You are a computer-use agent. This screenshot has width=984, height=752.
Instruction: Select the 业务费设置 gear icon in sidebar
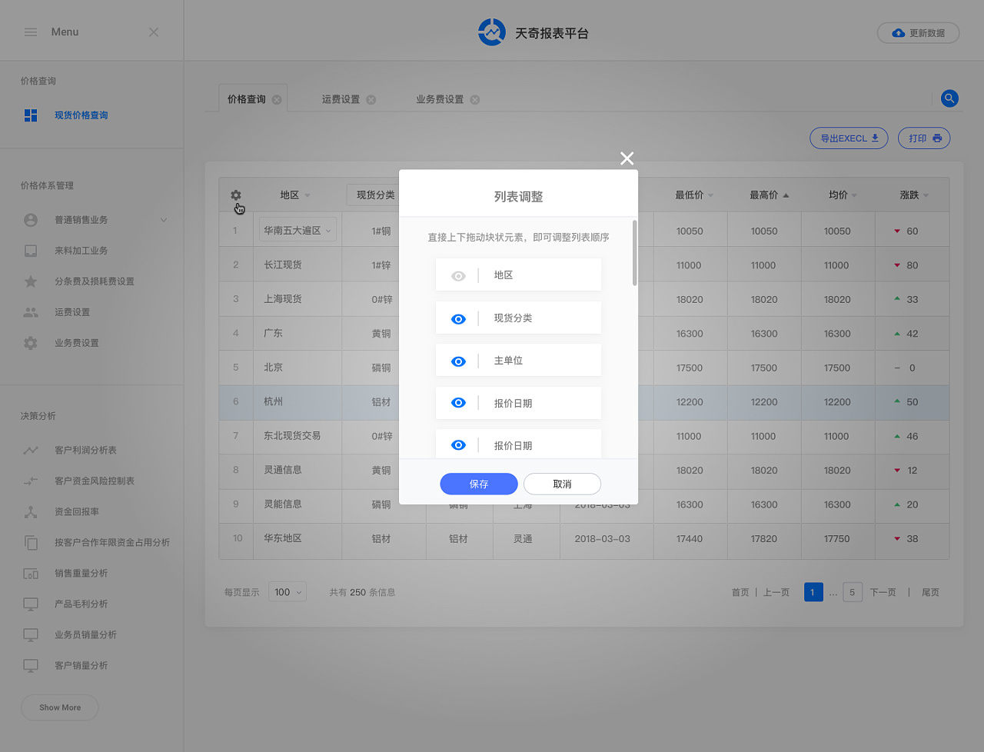coord(30,343)
